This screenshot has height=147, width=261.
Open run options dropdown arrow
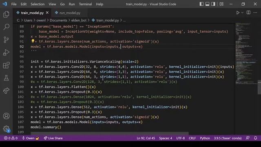[x=242, y=13]
